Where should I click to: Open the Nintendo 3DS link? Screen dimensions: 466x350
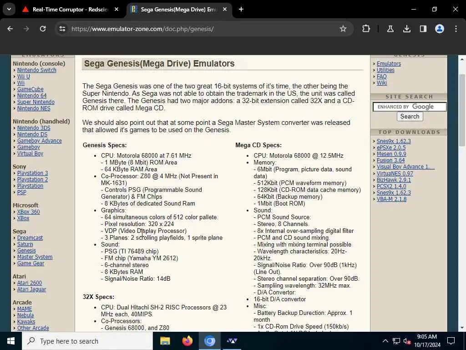34,128
